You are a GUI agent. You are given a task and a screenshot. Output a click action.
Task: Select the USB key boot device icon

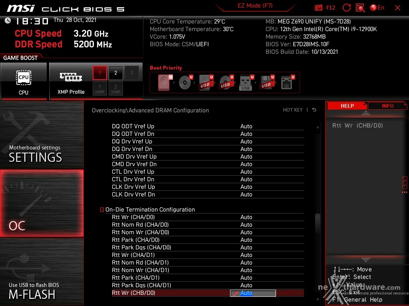click(246, 82)
